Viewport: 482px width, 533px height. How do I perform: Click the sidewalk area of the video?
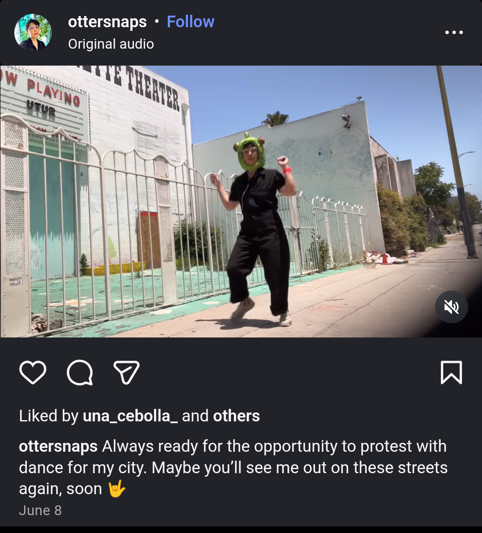[357, 299]
